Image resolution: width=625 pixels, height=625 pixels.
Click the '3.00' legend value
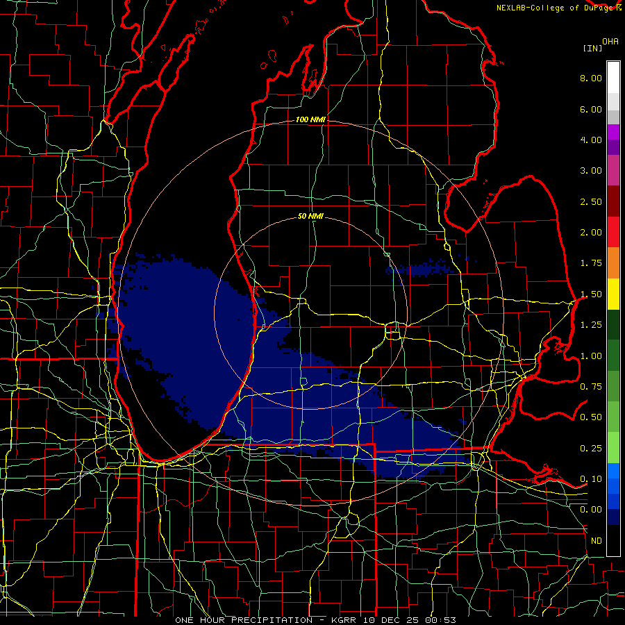tap(591, 171)
